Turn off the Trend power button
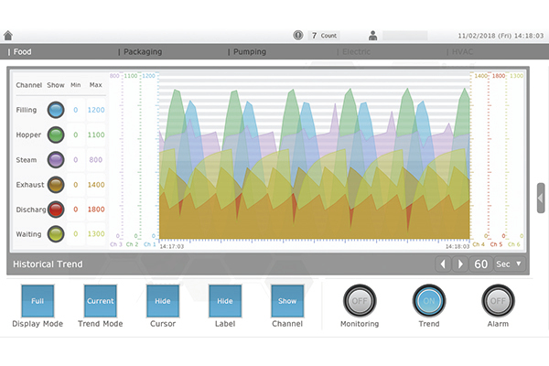Screen dimensions: 549x366 (428, 300)
